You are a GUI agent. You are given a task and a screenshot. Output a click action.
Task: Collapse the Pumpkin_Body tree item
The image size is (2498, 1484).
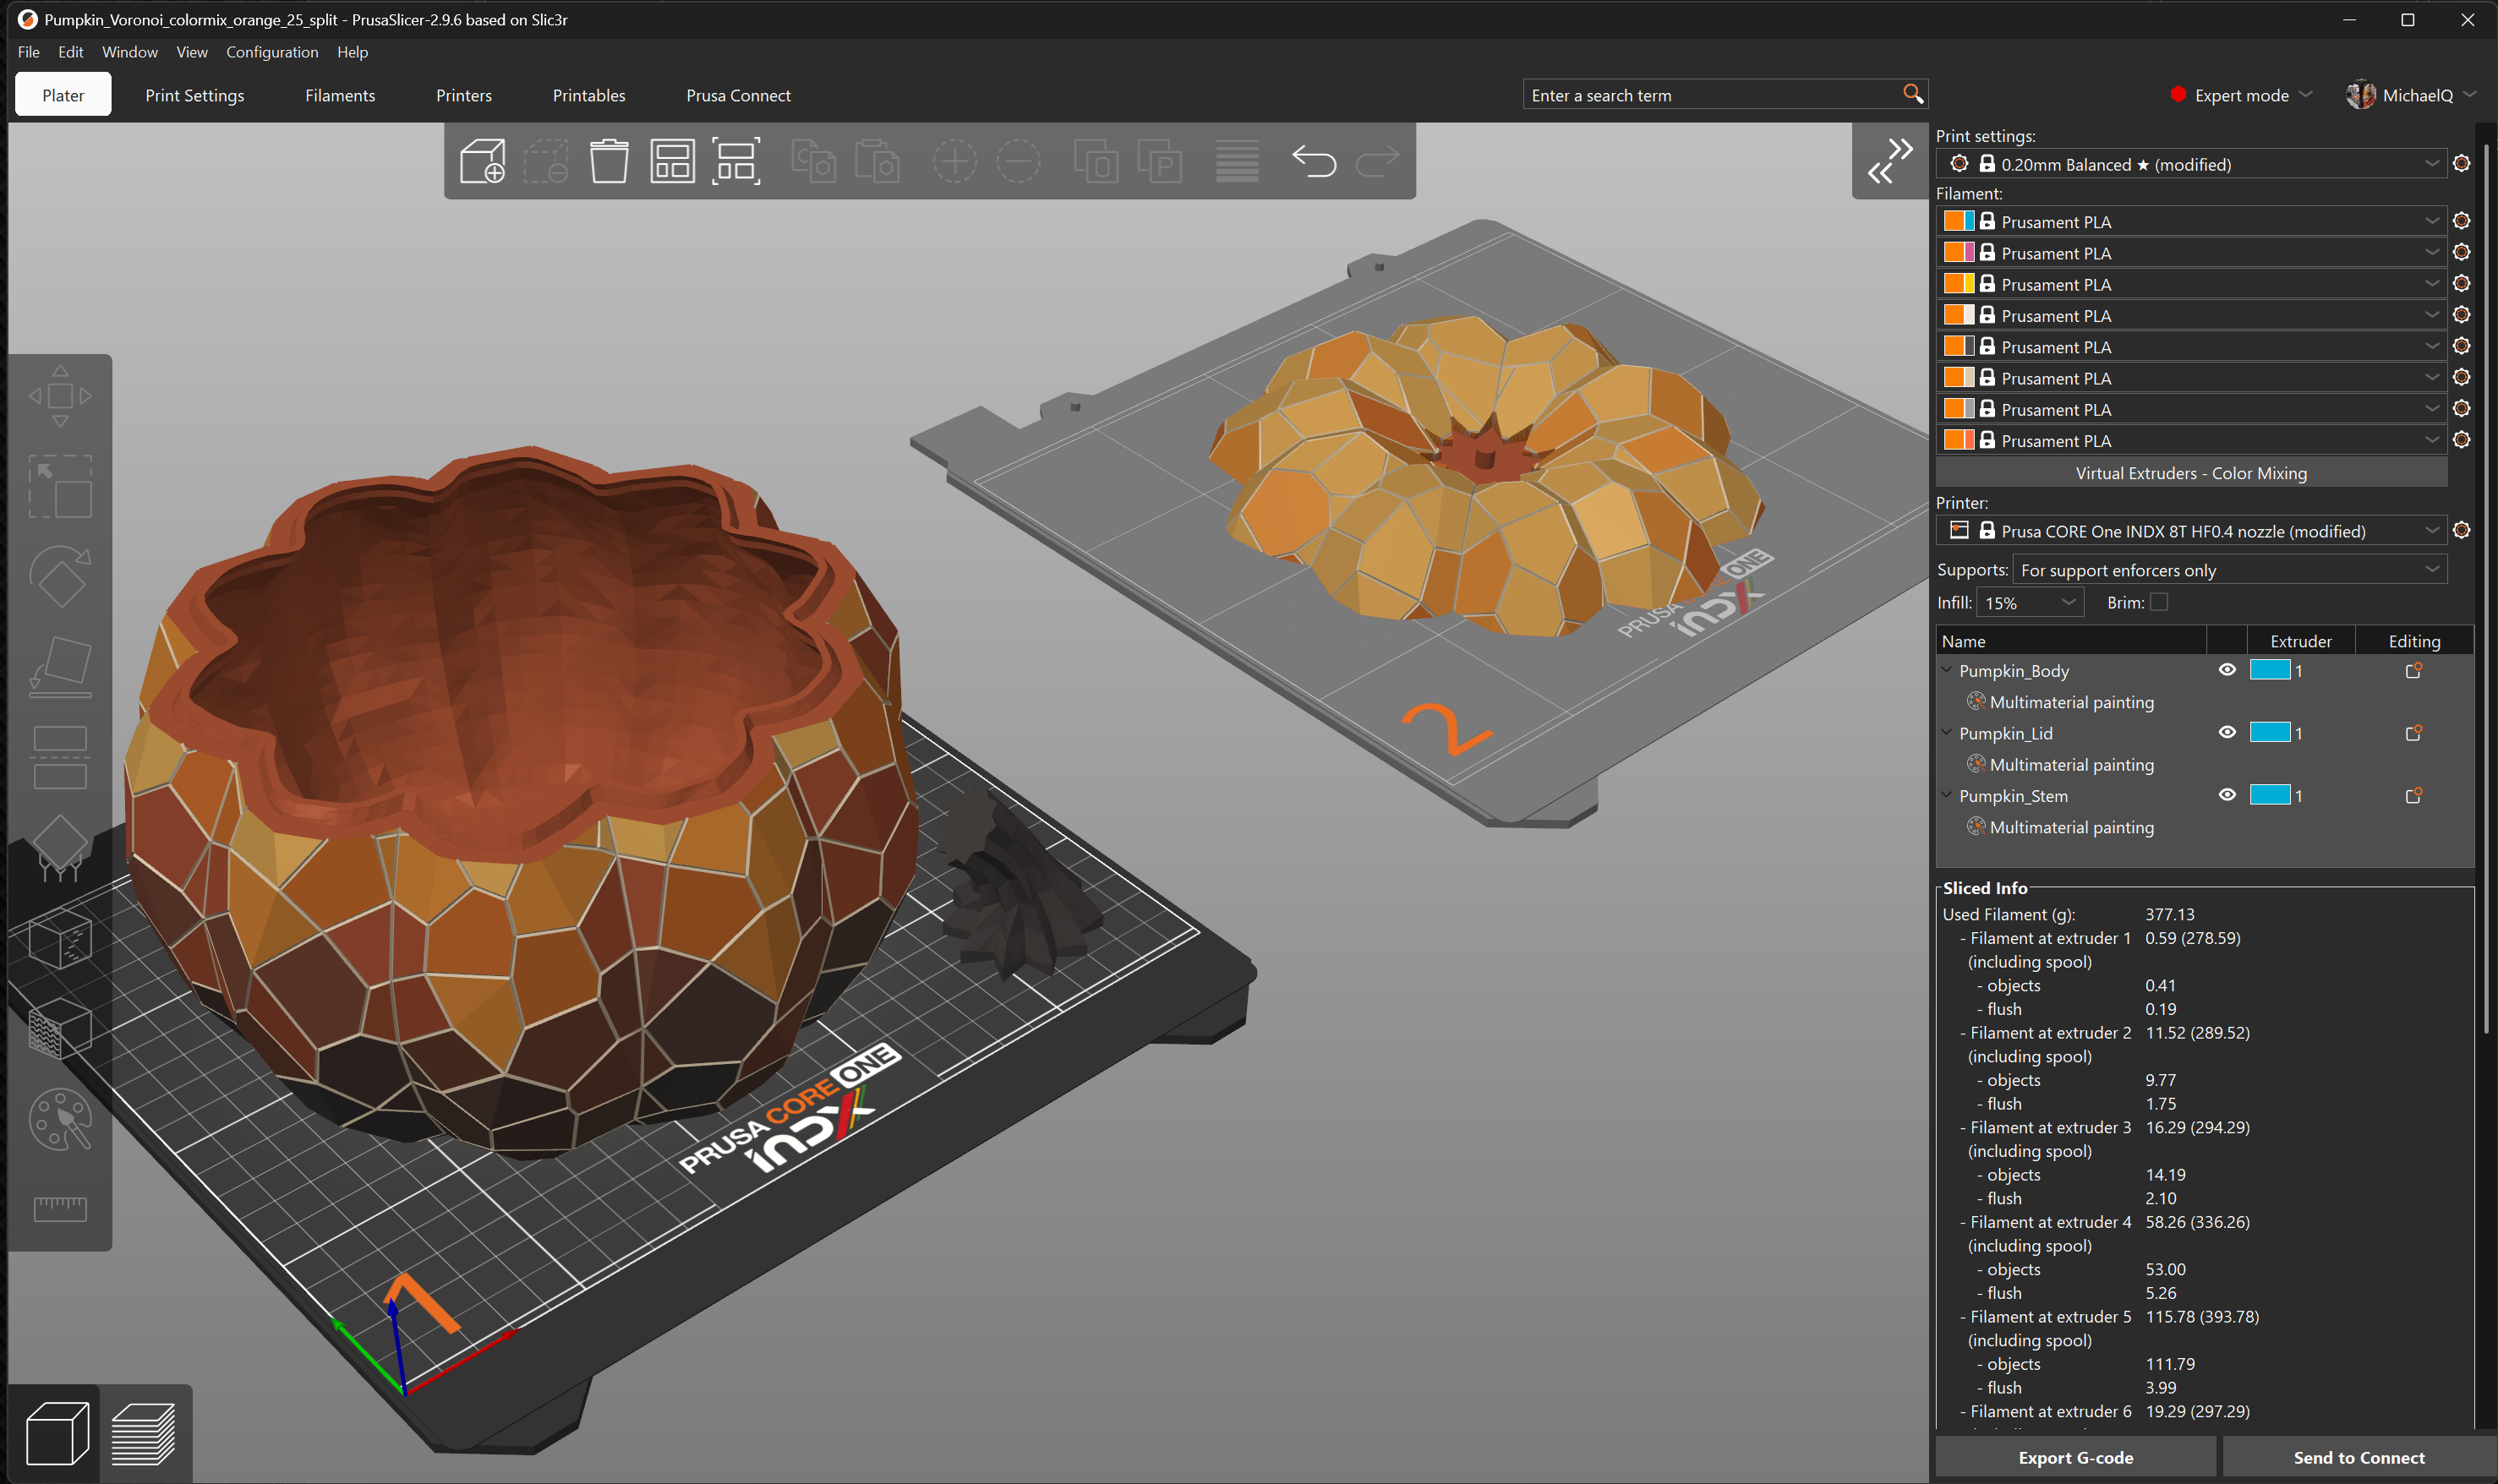1946,670
